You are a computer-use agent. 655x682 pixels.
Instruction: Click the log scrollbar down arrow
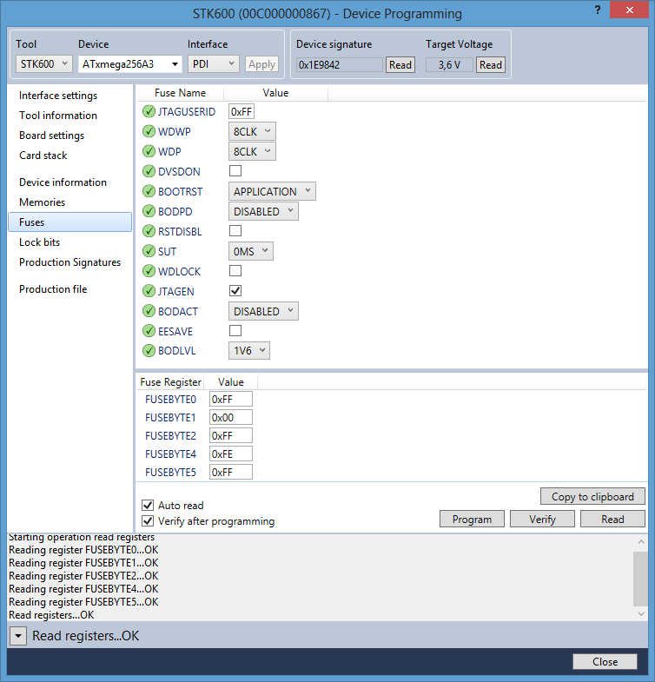[x=641, y=613]
